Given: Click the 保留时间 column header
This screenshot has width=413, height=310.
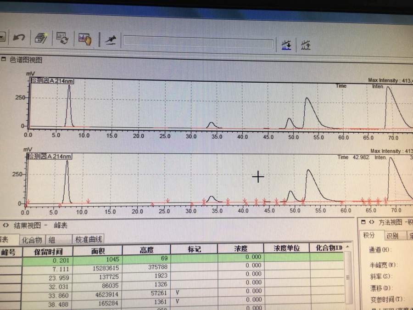Looking at the screenshot, I should 48,252.
